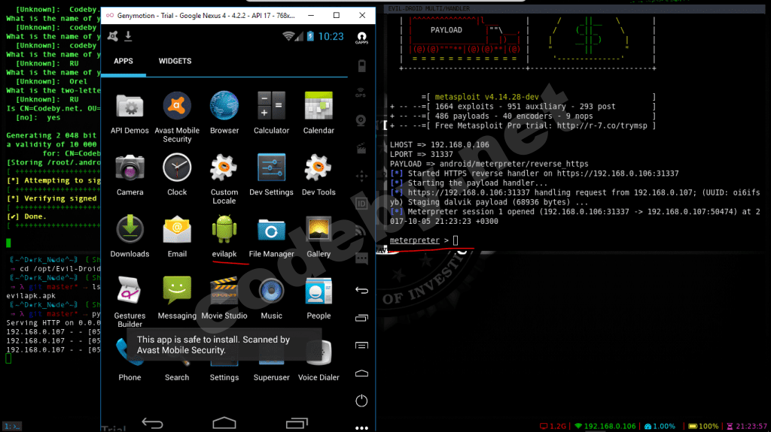Open Genymotion SMS chat sidebar icon
This screenshot has width=771, height=432.
click(361, 258)
